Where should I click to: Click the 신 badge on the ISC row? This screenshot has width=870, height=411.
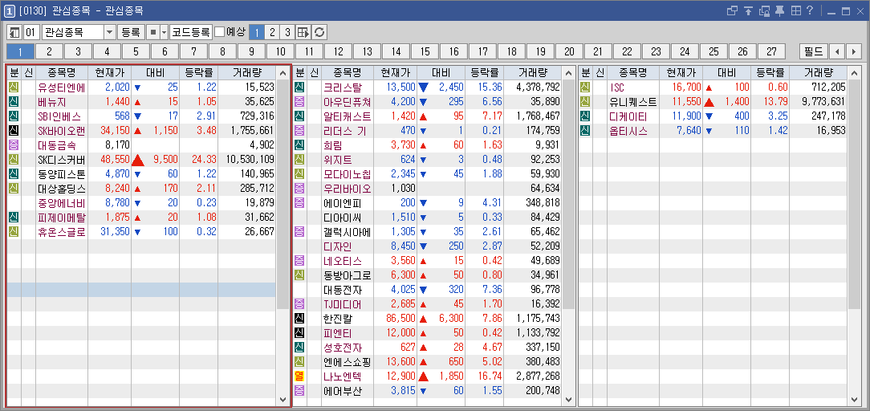click(585, 87)
